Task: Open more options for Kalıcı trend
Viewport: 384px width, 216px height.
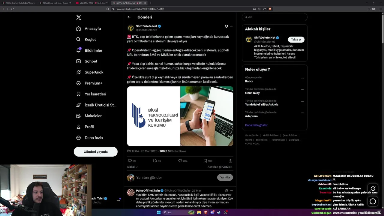Action: [302, 78]
